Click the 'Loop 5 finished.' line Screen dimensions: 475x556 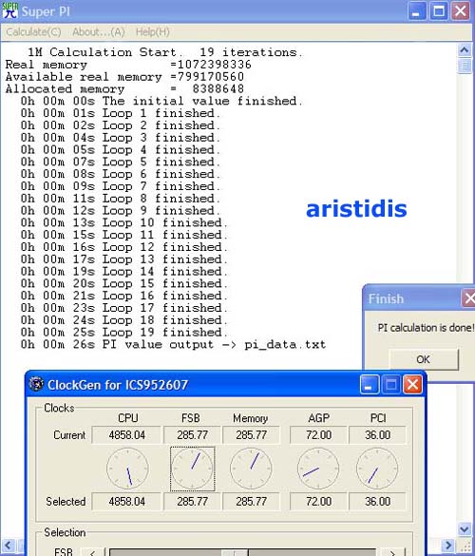[x=121, y=163]
